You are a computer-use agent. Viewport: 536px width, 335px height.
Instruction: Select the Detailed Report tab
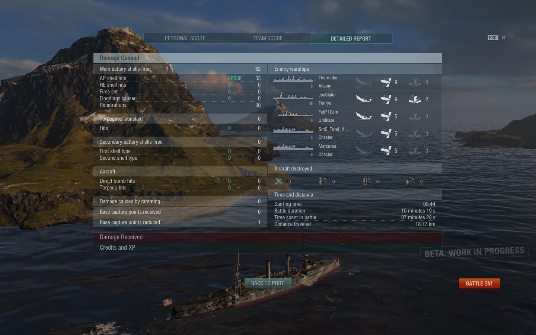[x=351, y=38]
